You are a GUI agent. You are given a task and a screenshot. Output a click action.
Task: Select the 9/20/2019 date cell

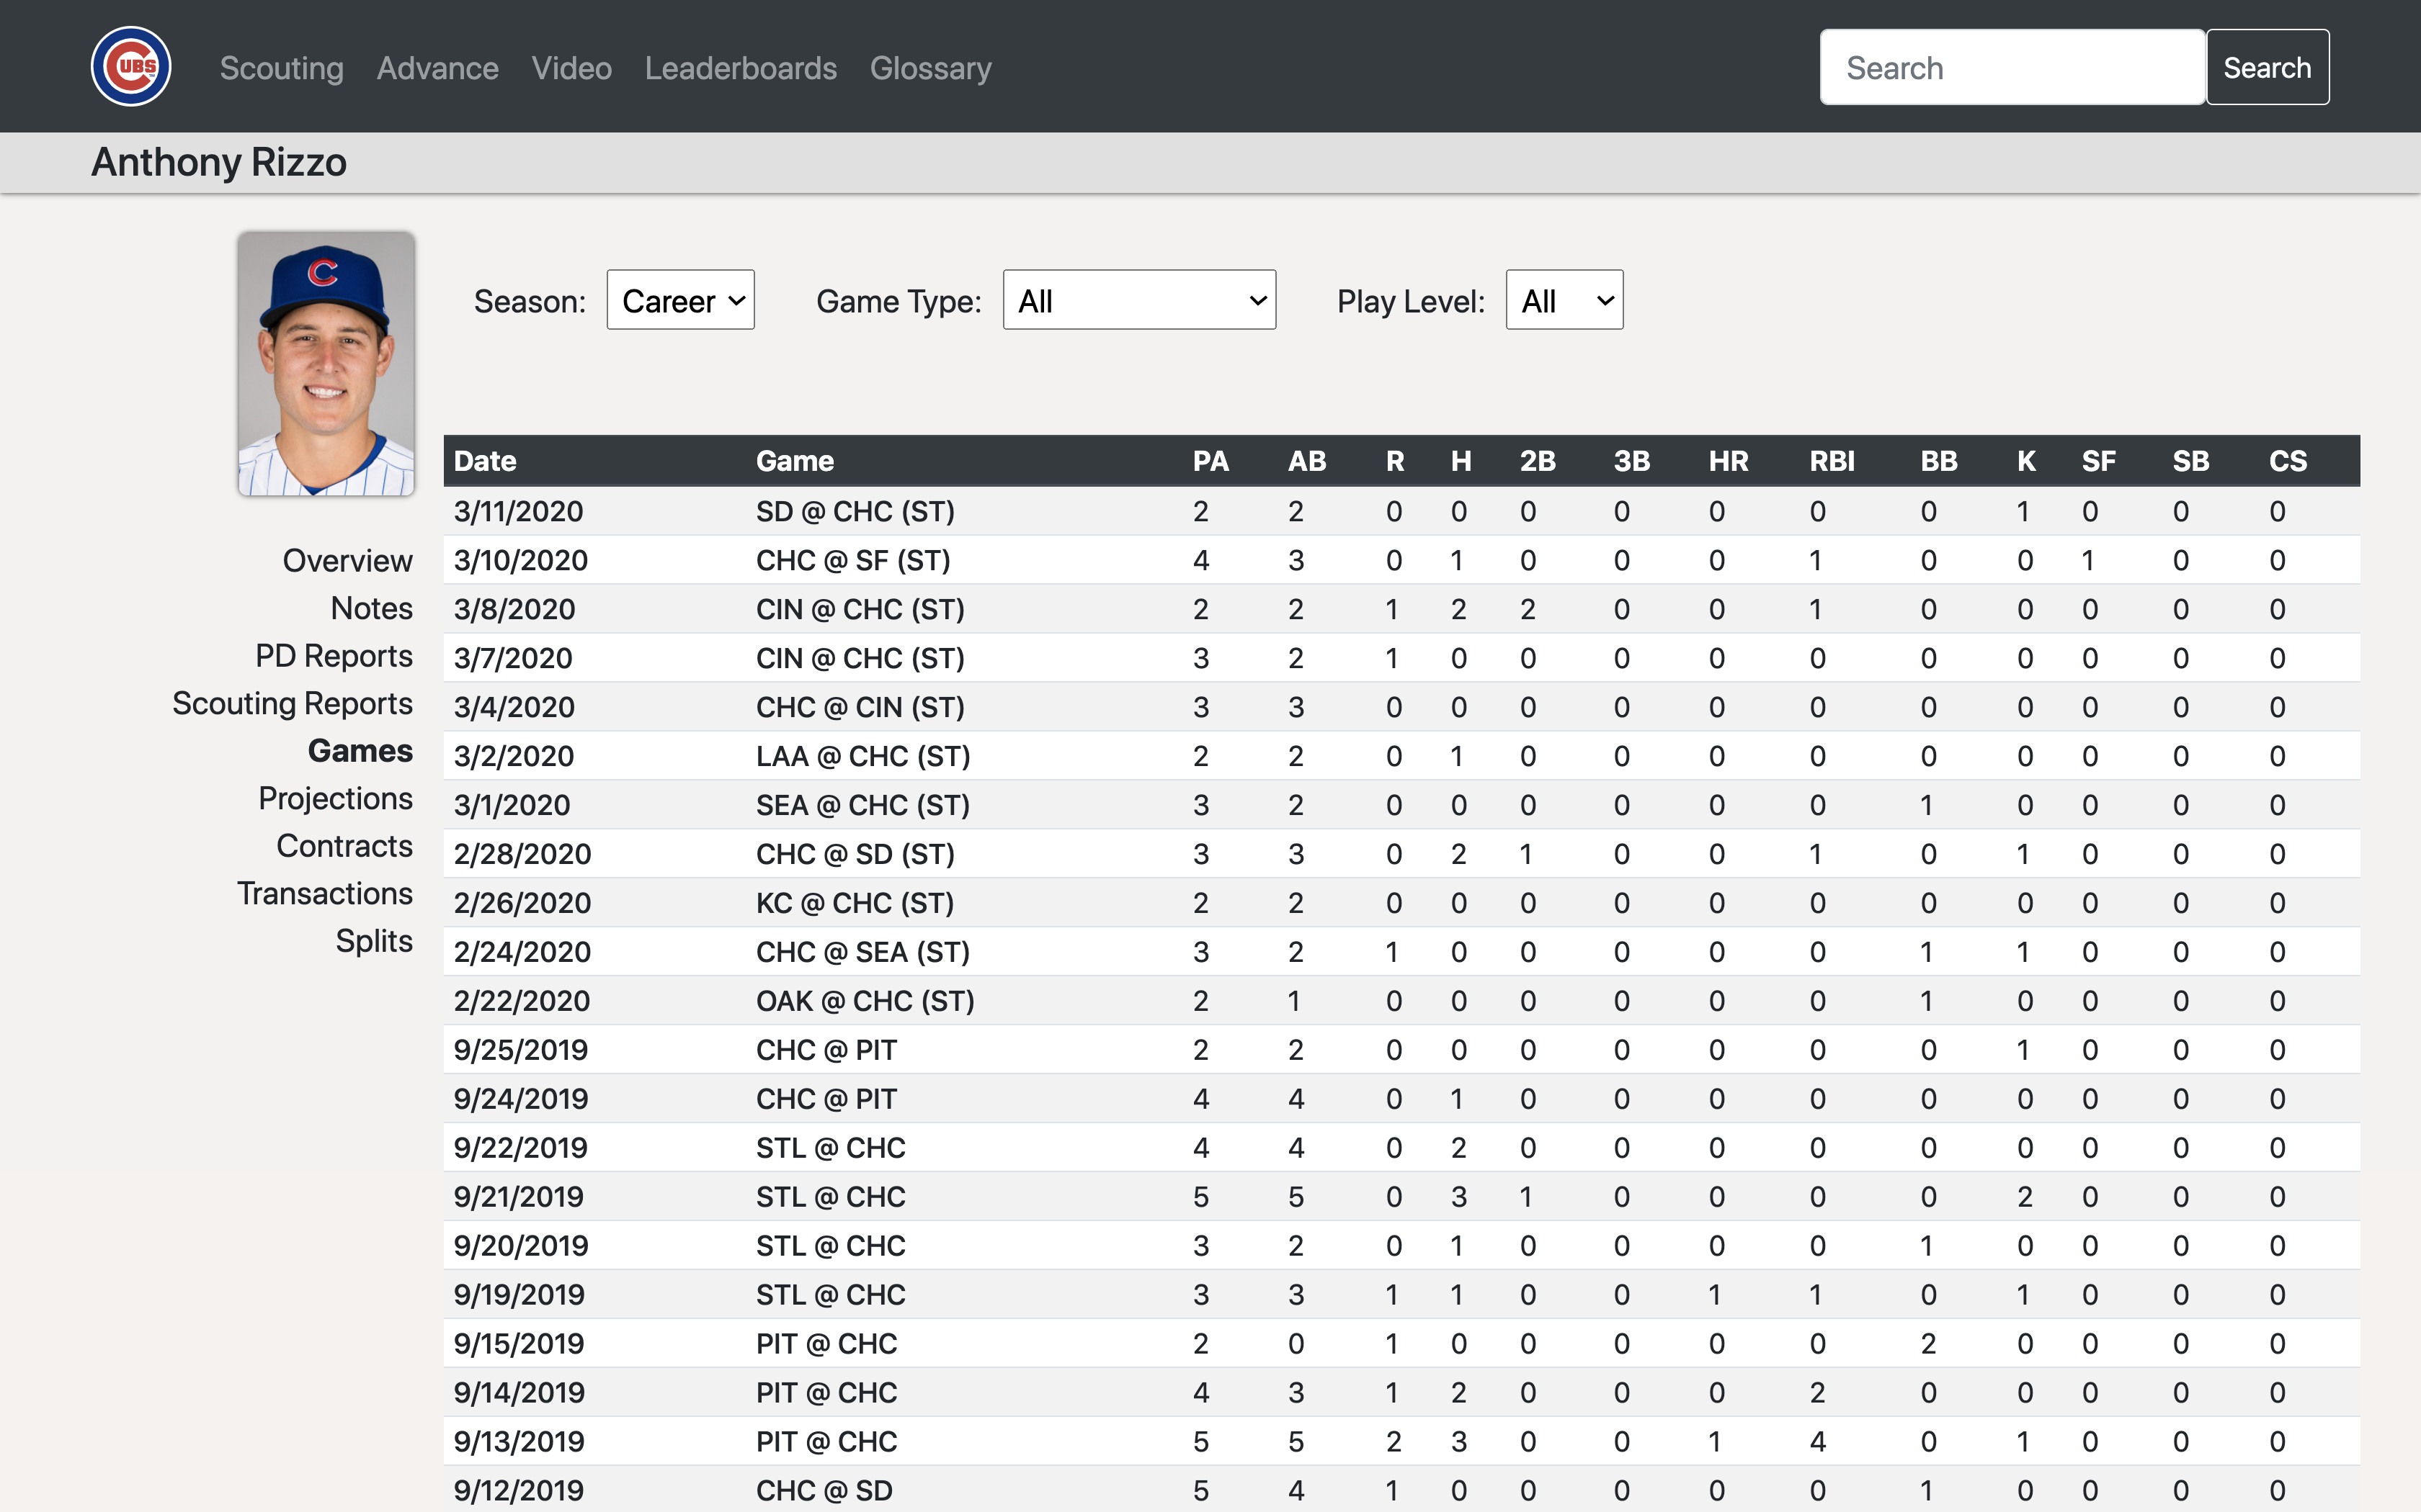(520, 1246)
